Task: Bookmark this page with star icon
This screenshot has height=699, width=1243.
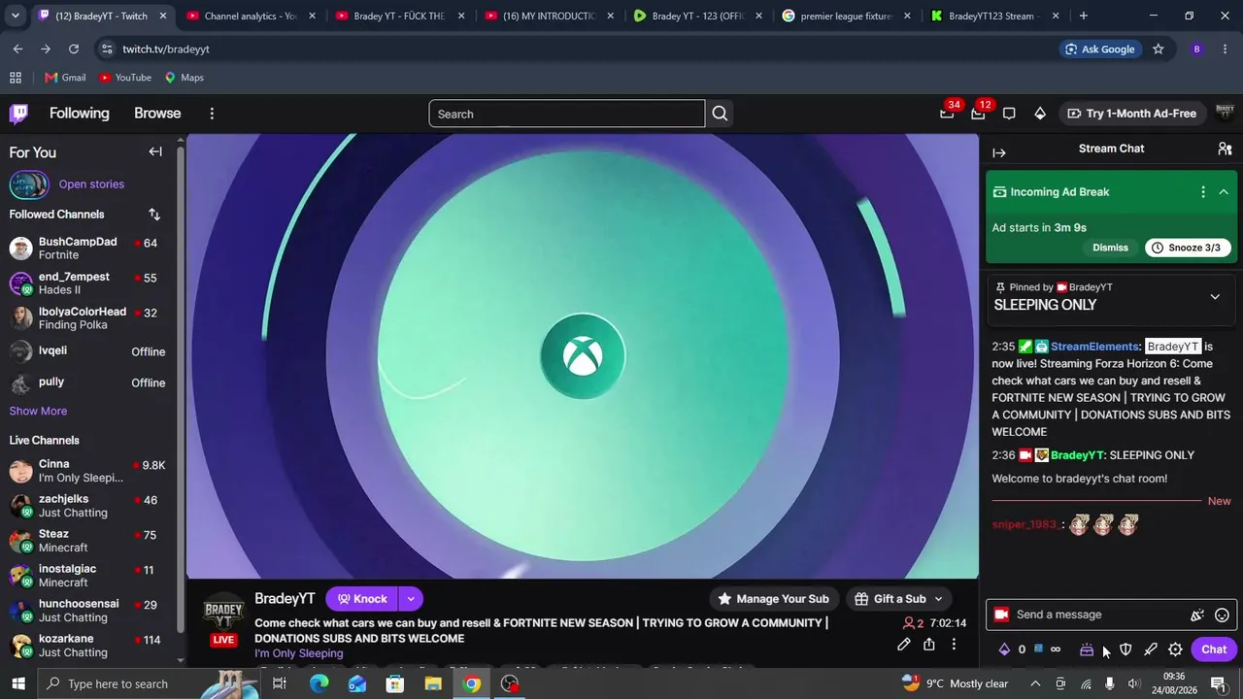Action: [x=1158, y=49]
